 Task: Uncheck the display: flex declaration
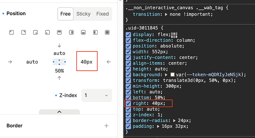click(x=128, y=35)
